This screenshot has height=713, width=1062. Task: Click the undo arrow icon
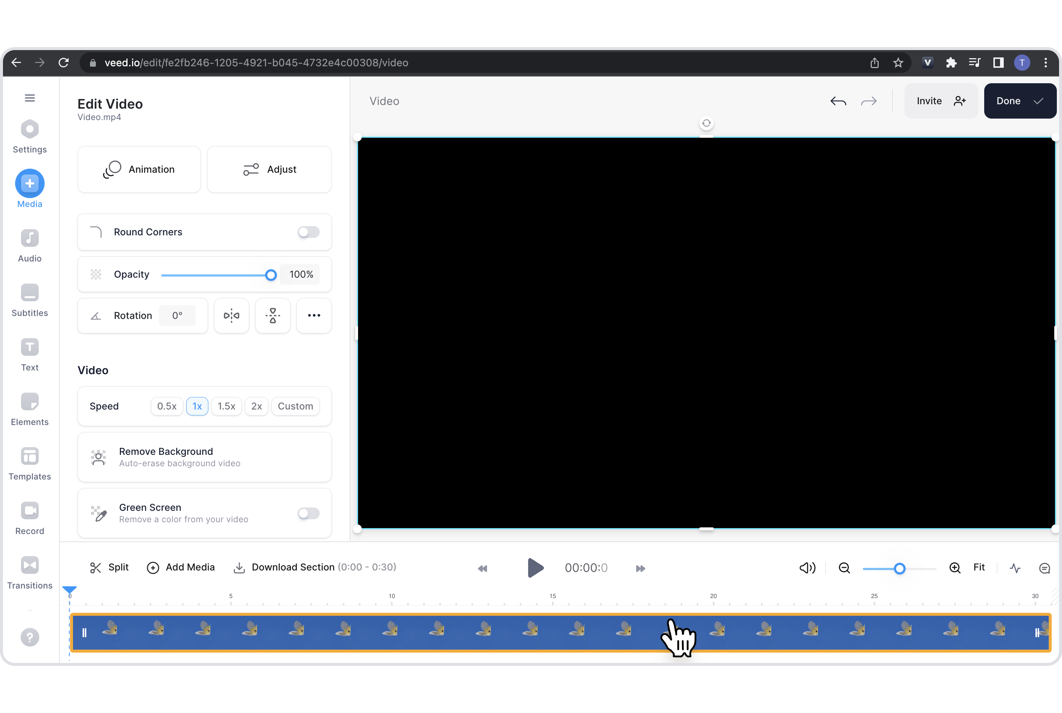coord(837,101)
